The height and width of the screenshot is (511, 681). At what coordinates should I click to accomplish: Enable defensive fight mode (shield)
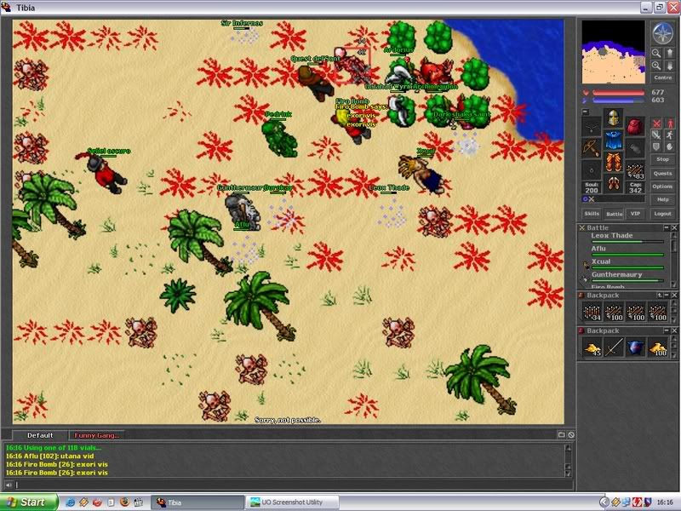pos(656,146)
